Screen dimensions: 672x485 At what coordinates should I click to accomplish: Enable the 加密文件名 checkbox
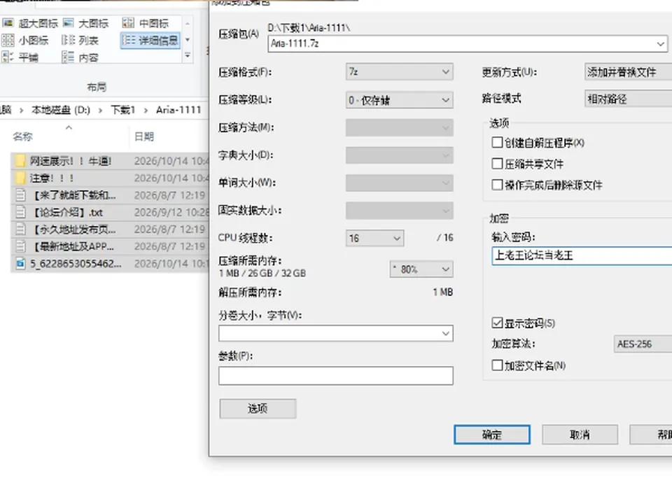(x=497, y=365)
